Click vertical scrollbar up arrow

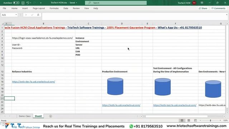[x=227, y=24]
